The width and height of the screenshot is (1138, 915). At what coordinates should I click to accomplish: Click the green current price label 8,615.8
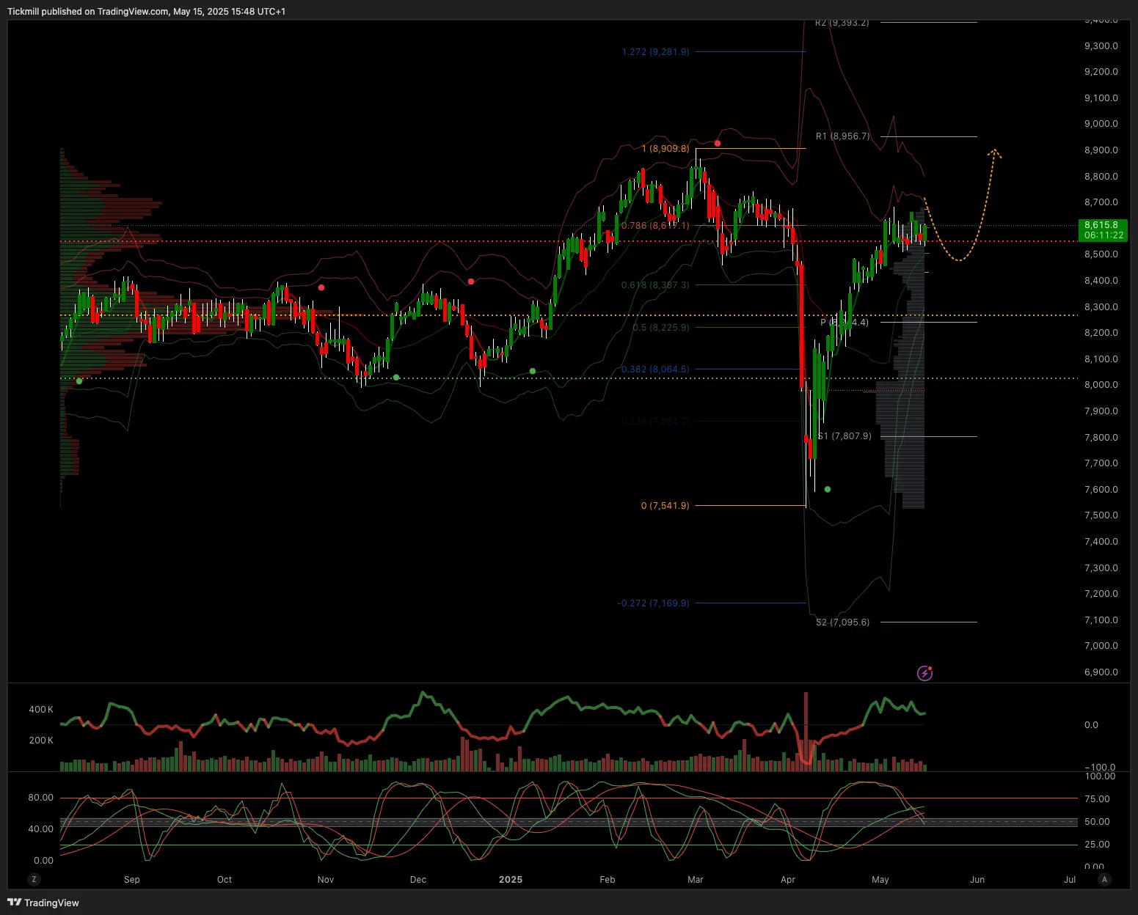pos(1101,230)
